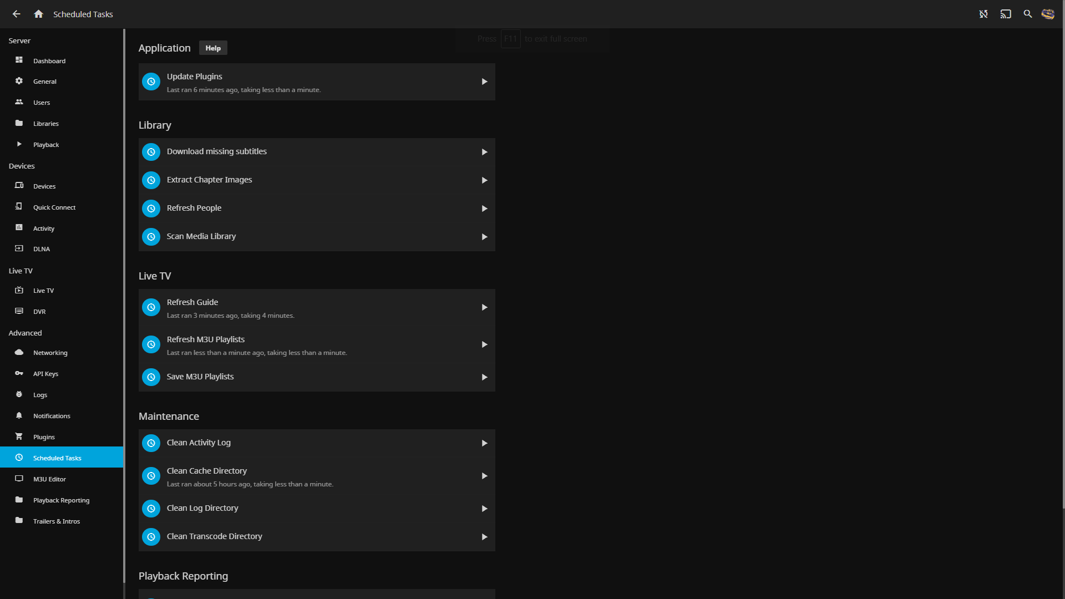Run the Update Plugins task

pyautogui.click(x=484, y=82)
